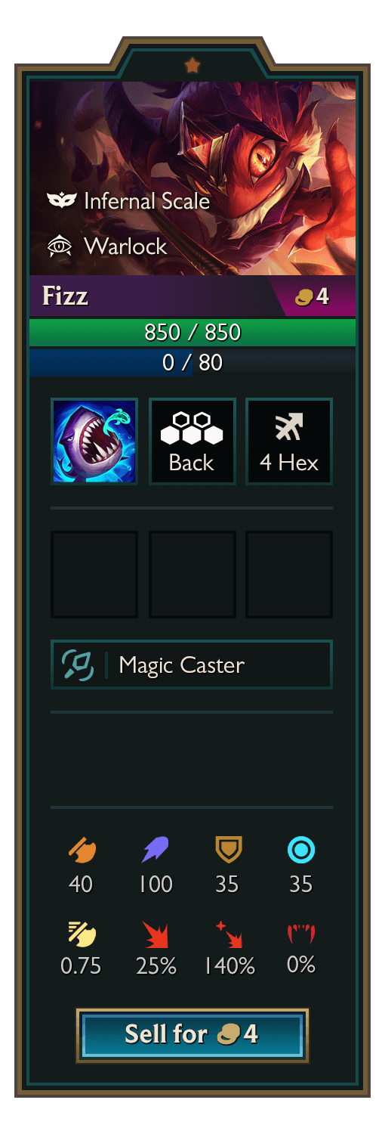Click the shark ability icon
The width and height of the screenshot is (385, 1134).
click(x=94, y=442)
